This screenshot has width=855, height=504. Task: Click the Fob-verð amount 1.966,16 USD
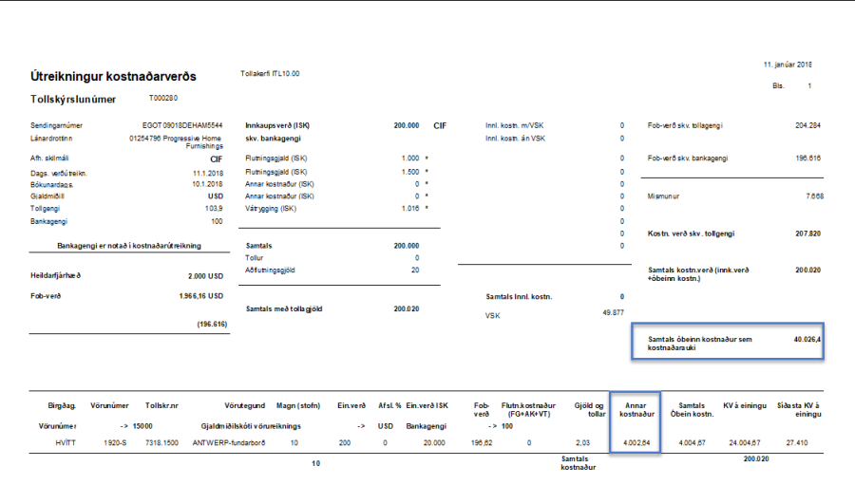click(x=201, y=296)
